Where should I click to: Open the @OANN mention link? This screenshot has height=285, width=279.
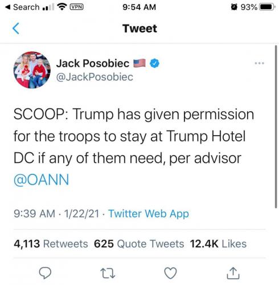[41, 180]
